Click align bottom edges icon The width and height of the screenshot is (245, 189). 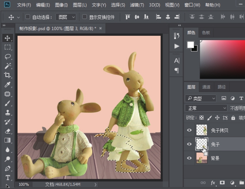pyautogui.click(x=146, y=17)
